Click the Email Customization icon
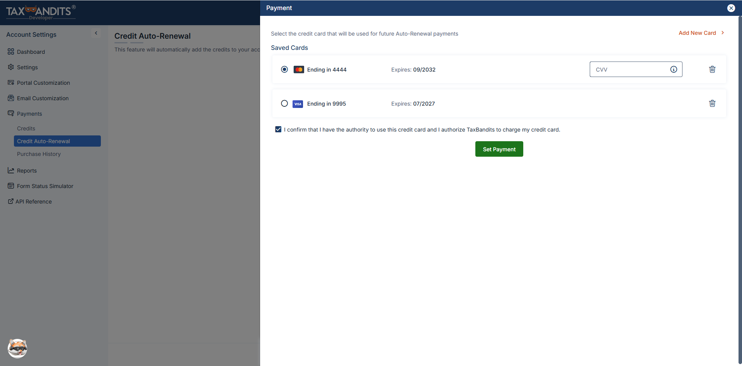Viewport: 742px width, 366px height. coord(11,98)
